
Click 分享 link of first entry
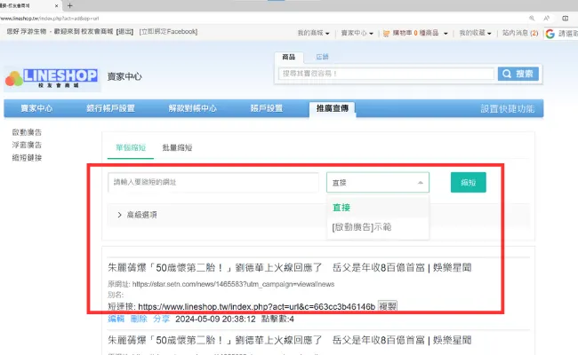(x=162, y=319)
